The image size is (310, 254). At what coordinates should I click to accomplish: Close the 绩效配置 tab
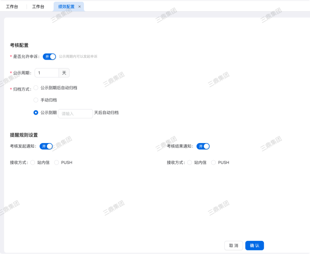pyautogui.click(x=79, y=7)
